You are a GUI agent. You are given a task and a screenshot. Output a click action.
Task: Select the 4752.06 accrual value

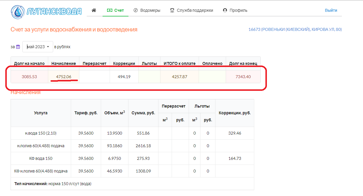coord(64,77)
